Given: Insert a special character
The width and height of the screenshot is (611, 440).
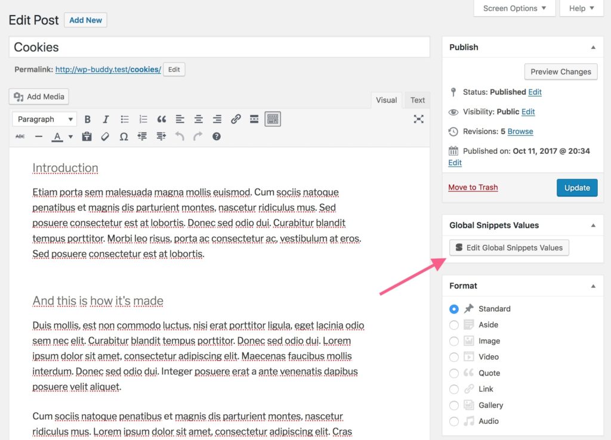Looking at the screenshot, I should 124,136.
